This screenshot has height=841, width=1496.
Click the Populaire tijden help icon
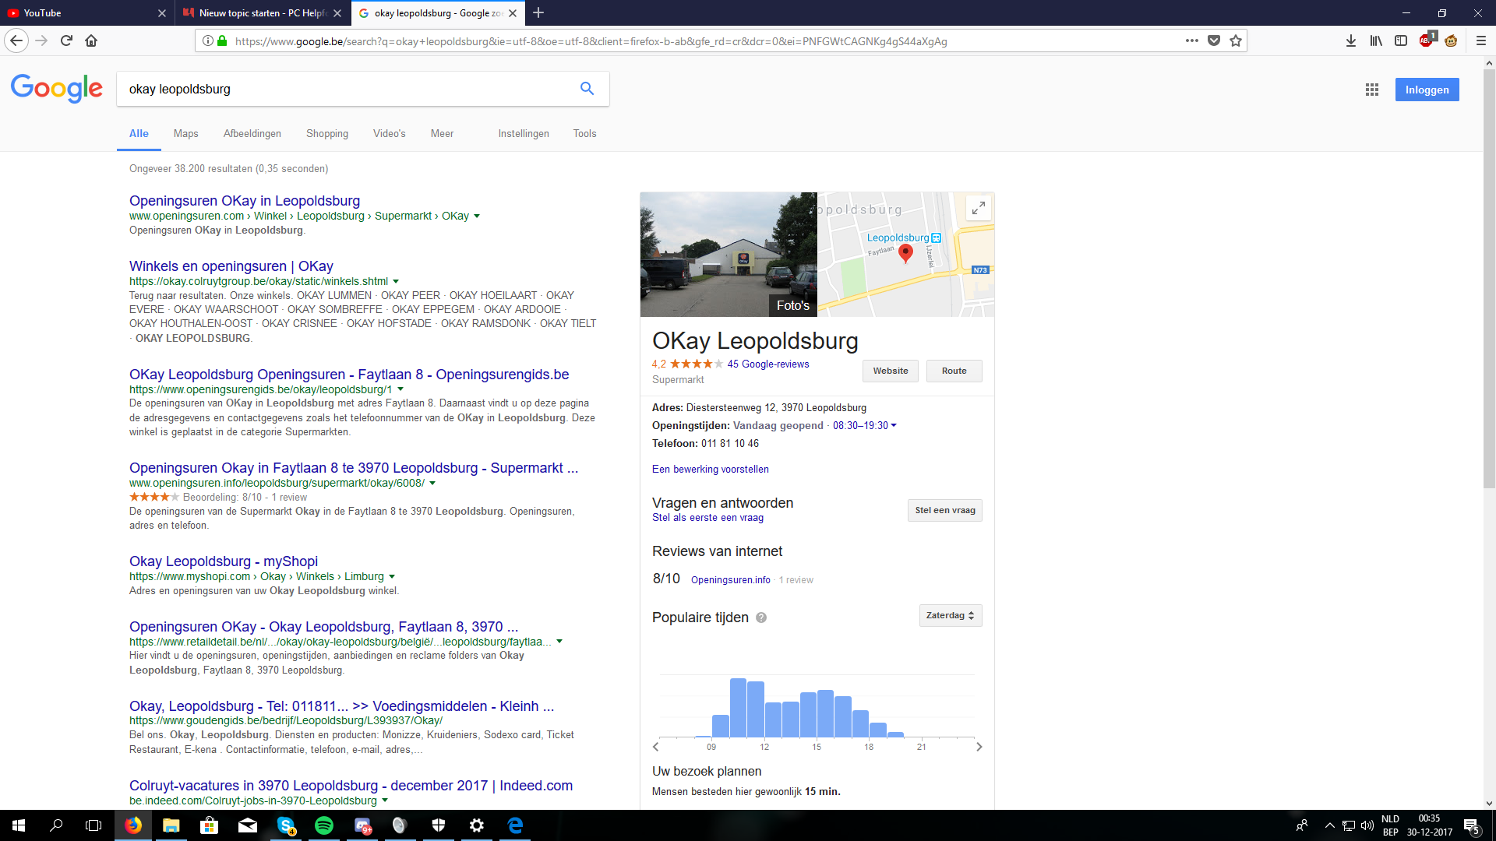click(x=761, y=618)
